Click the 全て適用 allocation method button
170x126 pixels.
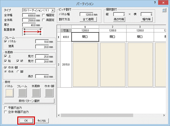[x=88, y=19]
